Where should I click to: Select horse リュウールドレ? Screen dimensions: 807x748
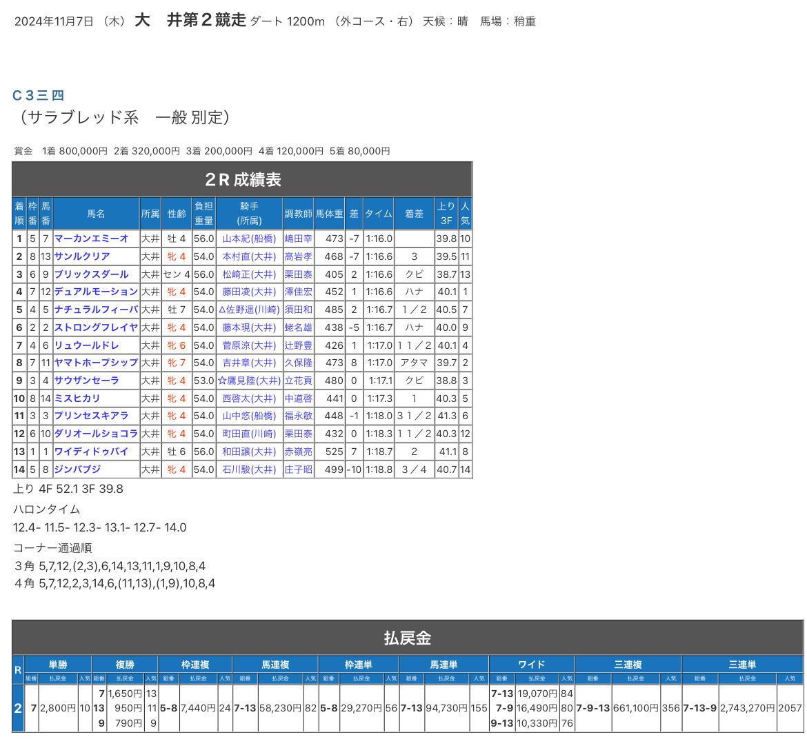[x=86, y=345]
